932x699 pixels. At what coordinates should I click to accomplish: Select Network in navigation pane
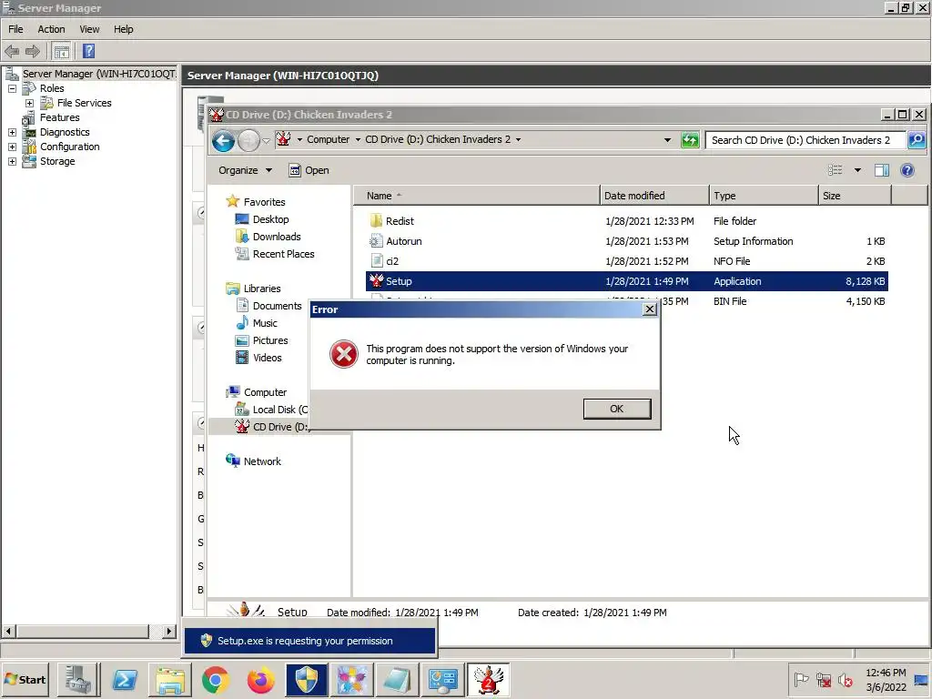pos(262,461)
